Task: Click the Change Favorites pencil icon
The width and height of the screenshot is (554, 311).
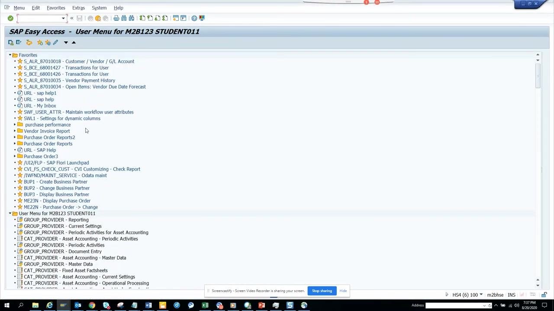Action: click(x=55, y=42)
